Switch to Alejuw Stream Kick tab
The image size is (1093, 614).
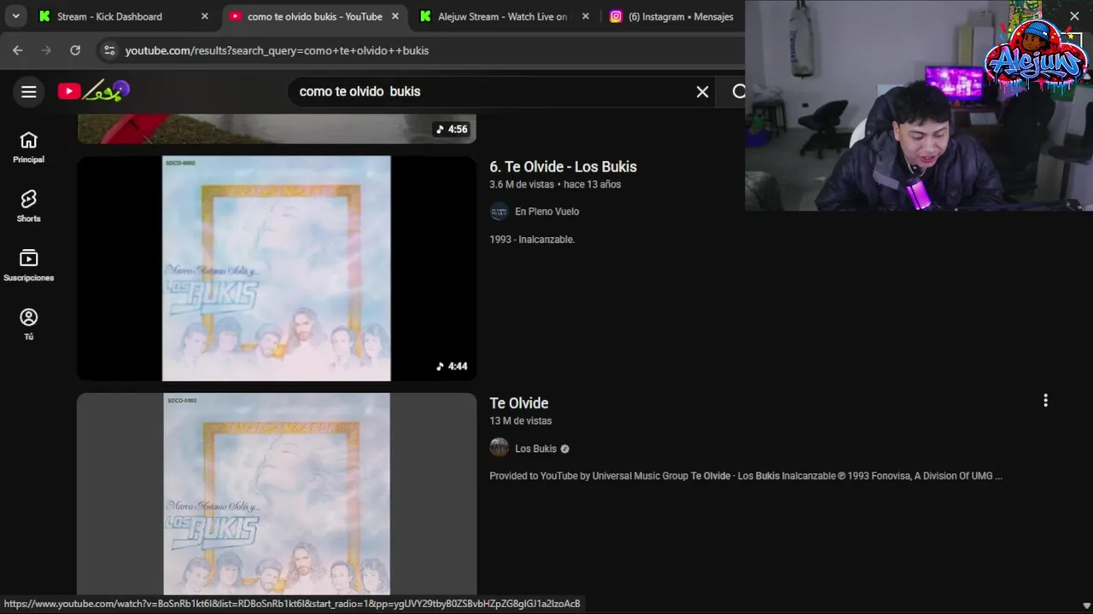point(502,16)
